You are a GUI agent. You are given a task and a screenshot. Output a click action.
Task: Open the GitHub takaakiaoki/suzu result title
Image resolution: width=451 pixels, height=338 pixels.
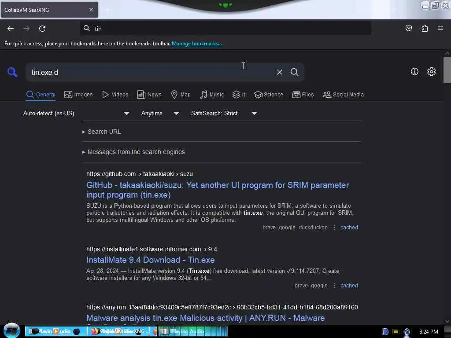(218, 190)
